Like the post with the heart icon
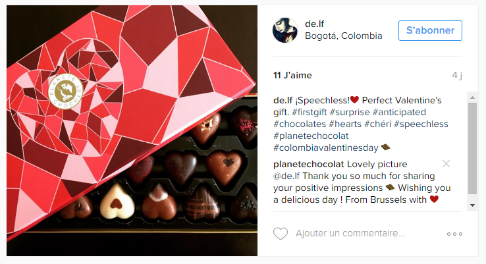486x264 pixels. click(x=281, y=234)
